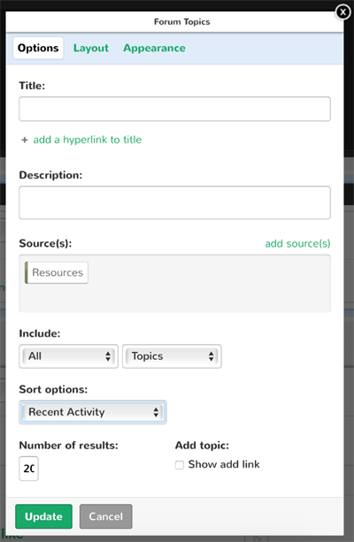Close the Forum Topics dialog with X icon
This screenshot has height=542, width=354.
pyautogui.click(x=342, y=12)
